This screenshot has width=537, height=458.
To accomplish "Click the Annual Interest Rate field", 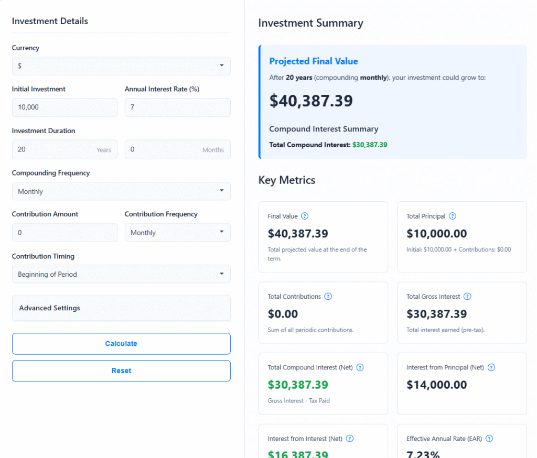I will click(177, 107).
